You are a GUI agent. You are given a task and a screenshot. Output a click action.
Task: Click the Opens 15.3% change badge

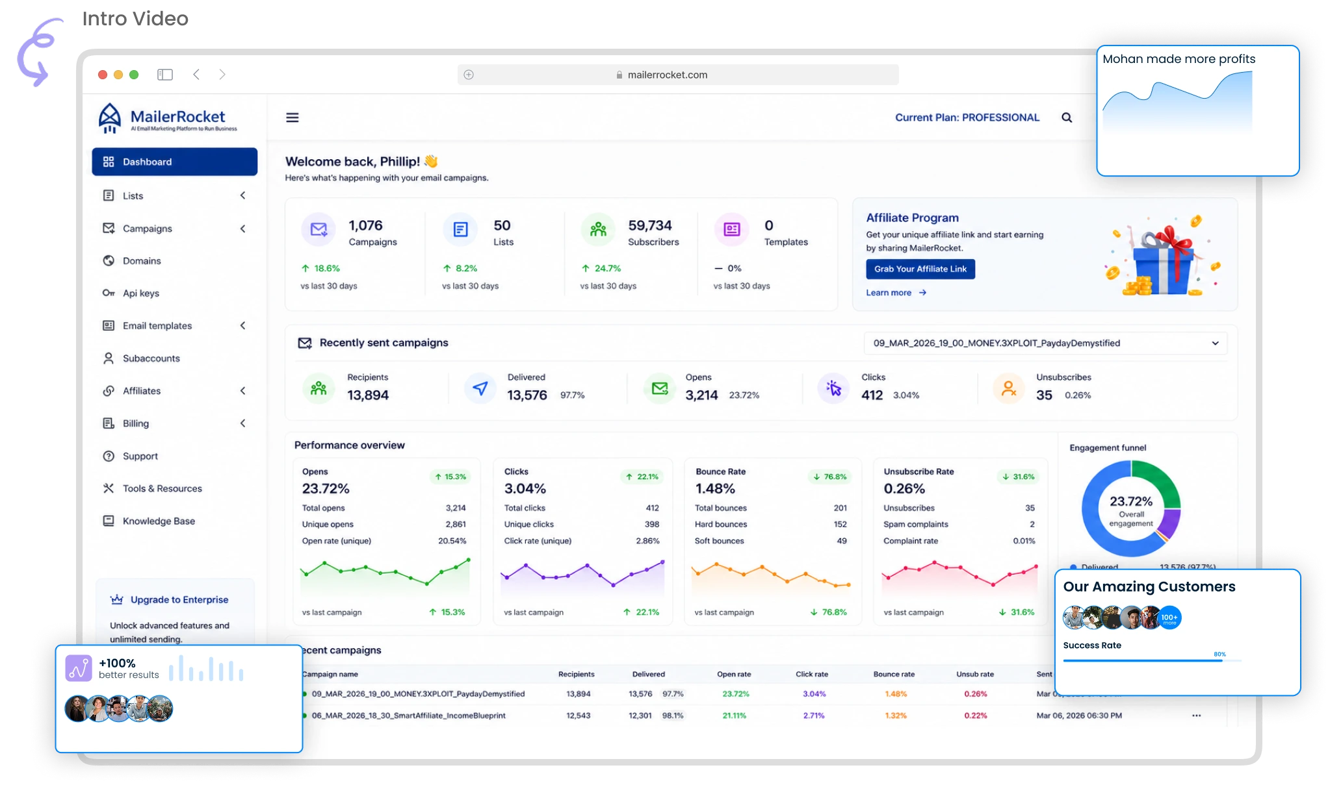pyautogui.click(x=450, y=477)
